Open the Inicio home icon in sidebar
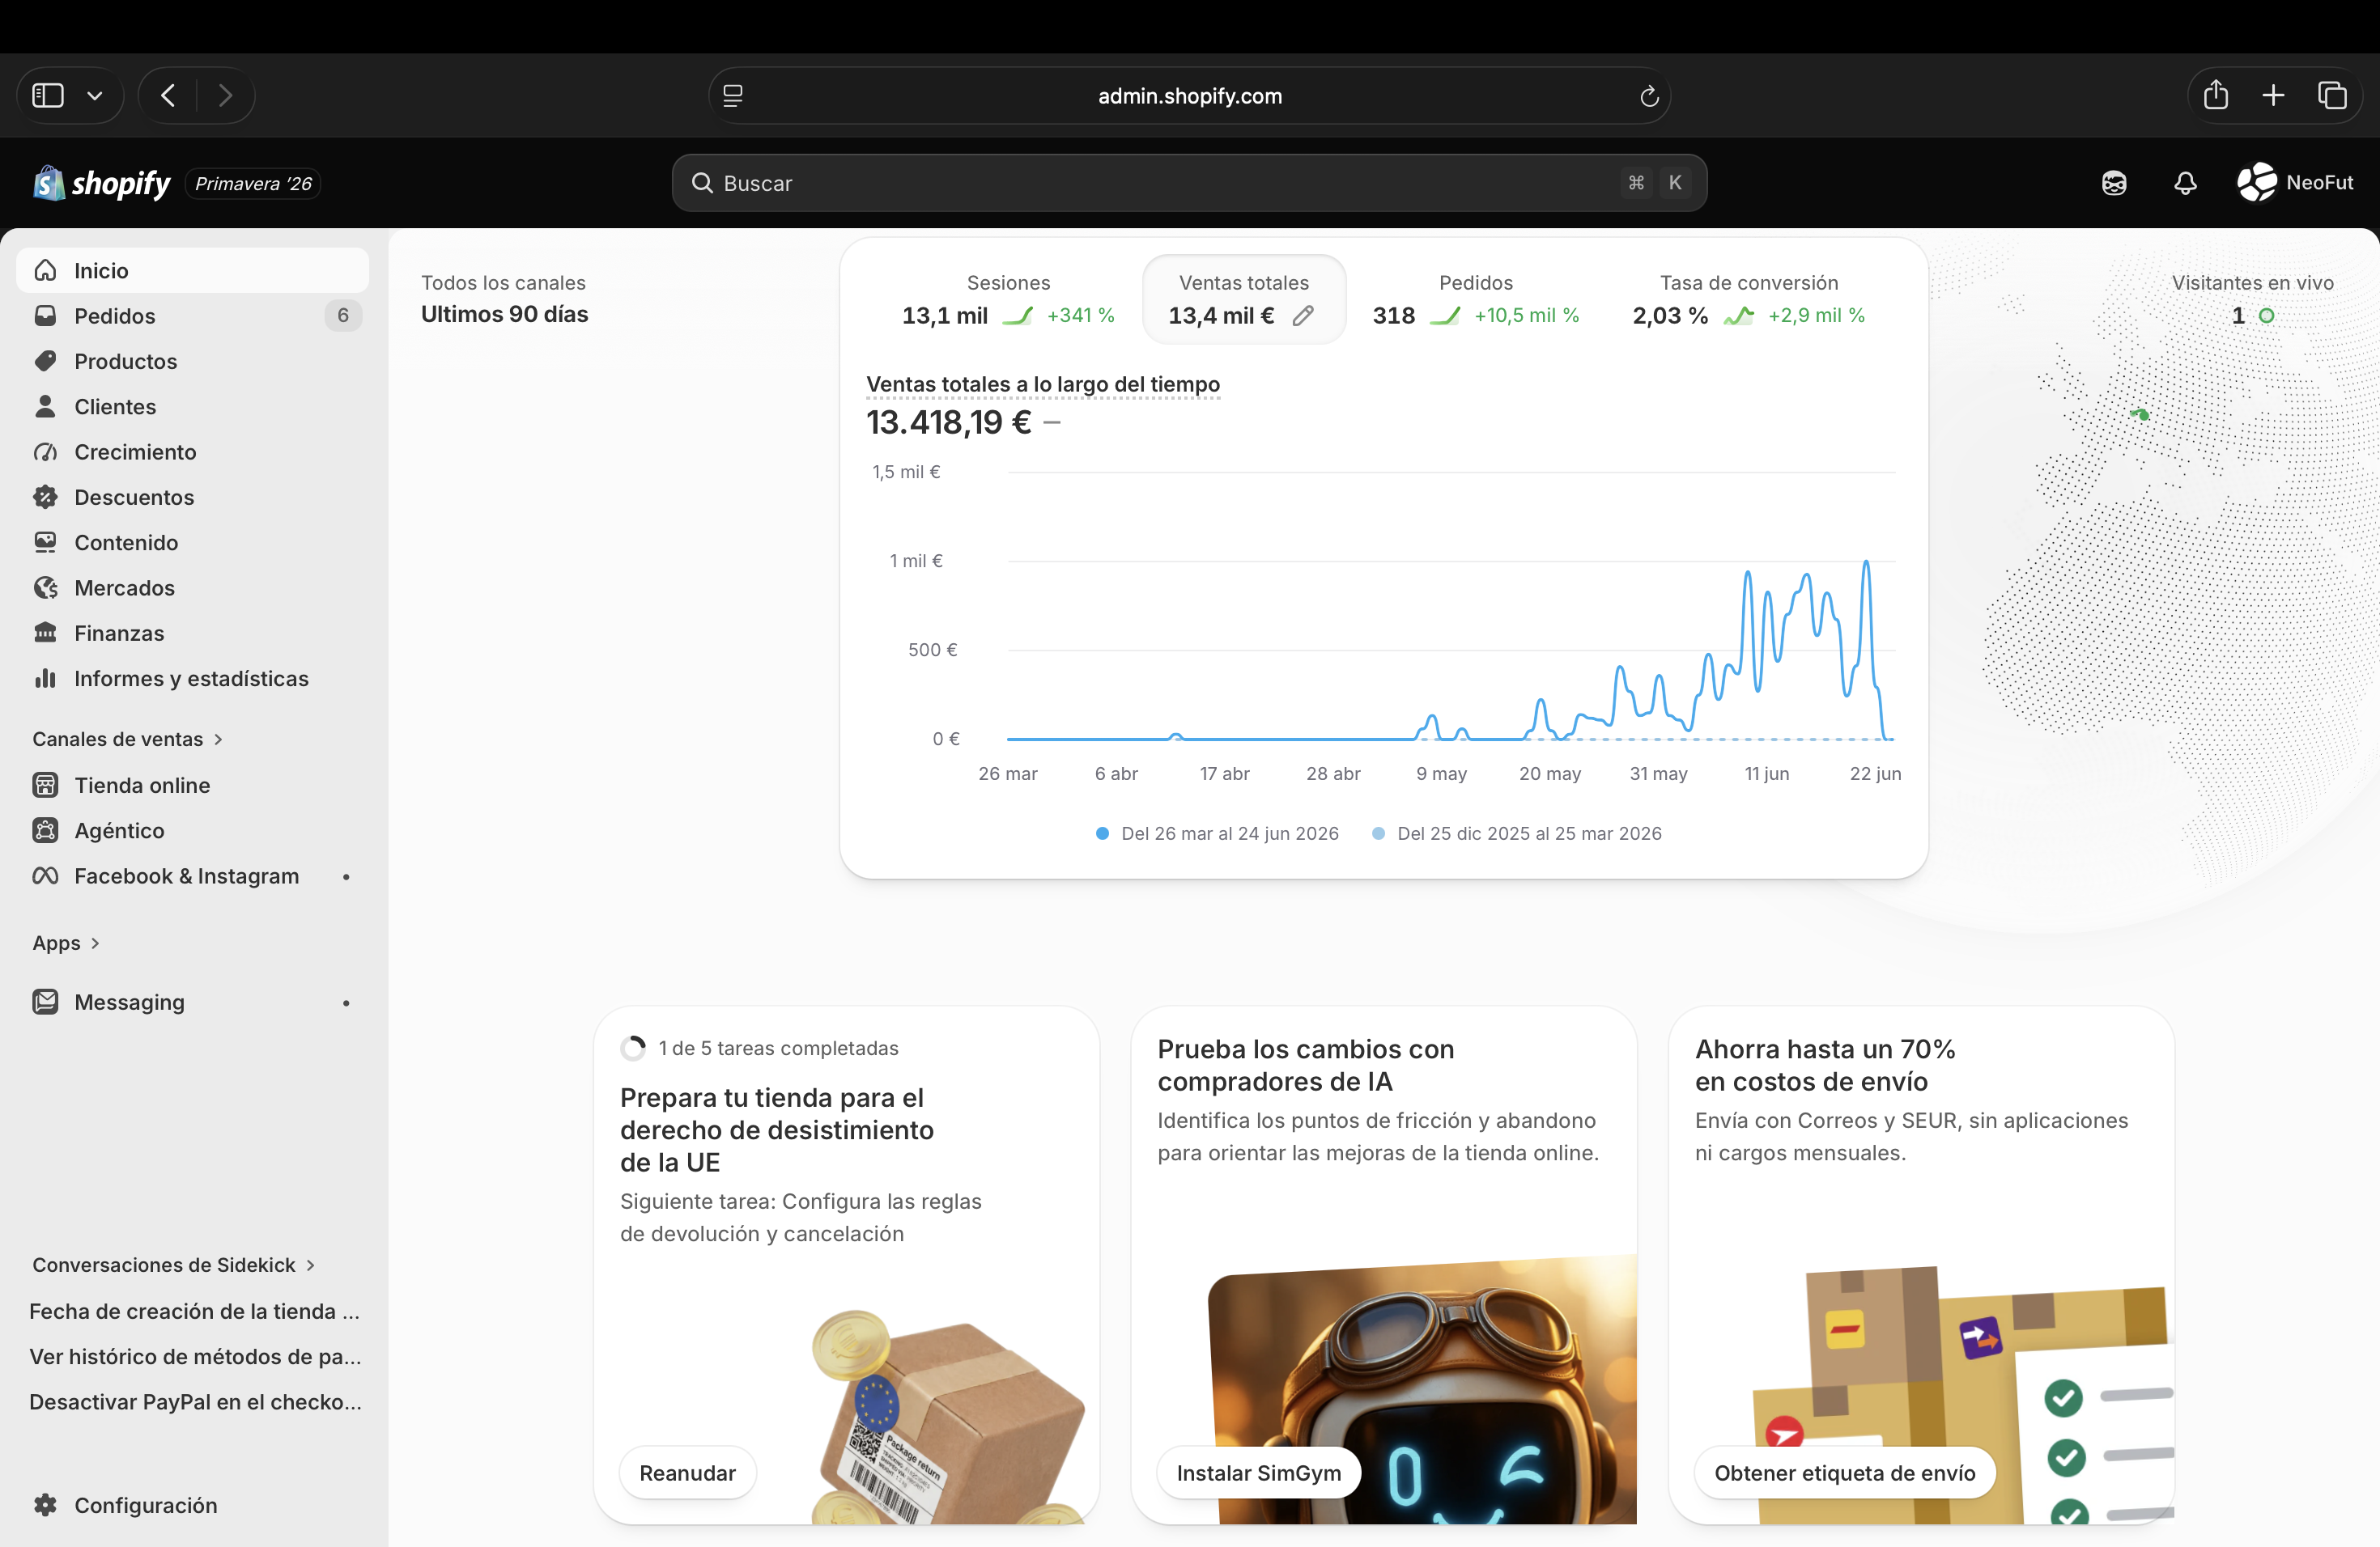Screen dimensions: 2380x1547 tap(45, 271)
